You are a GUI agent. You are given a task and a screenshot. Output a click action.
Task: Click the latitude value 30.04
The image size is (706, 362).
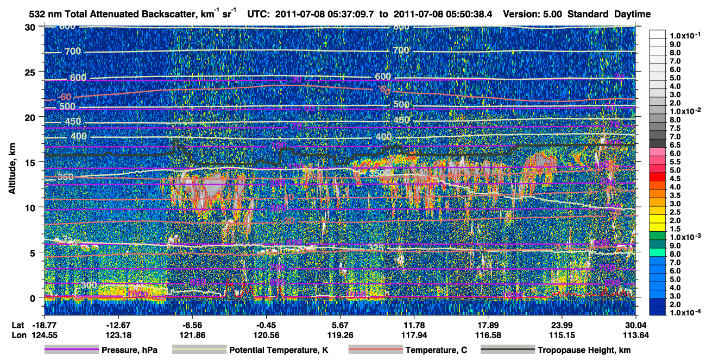pos(636,325)
